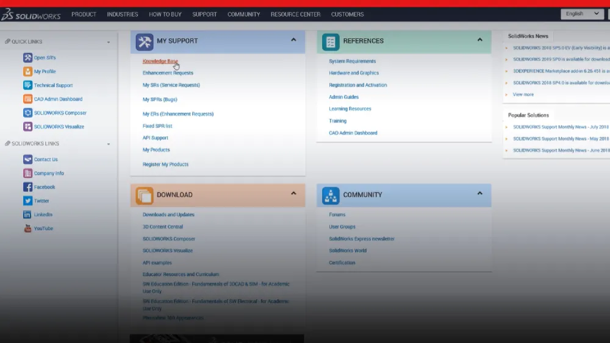Open the Training link

[x=337, y=121]
